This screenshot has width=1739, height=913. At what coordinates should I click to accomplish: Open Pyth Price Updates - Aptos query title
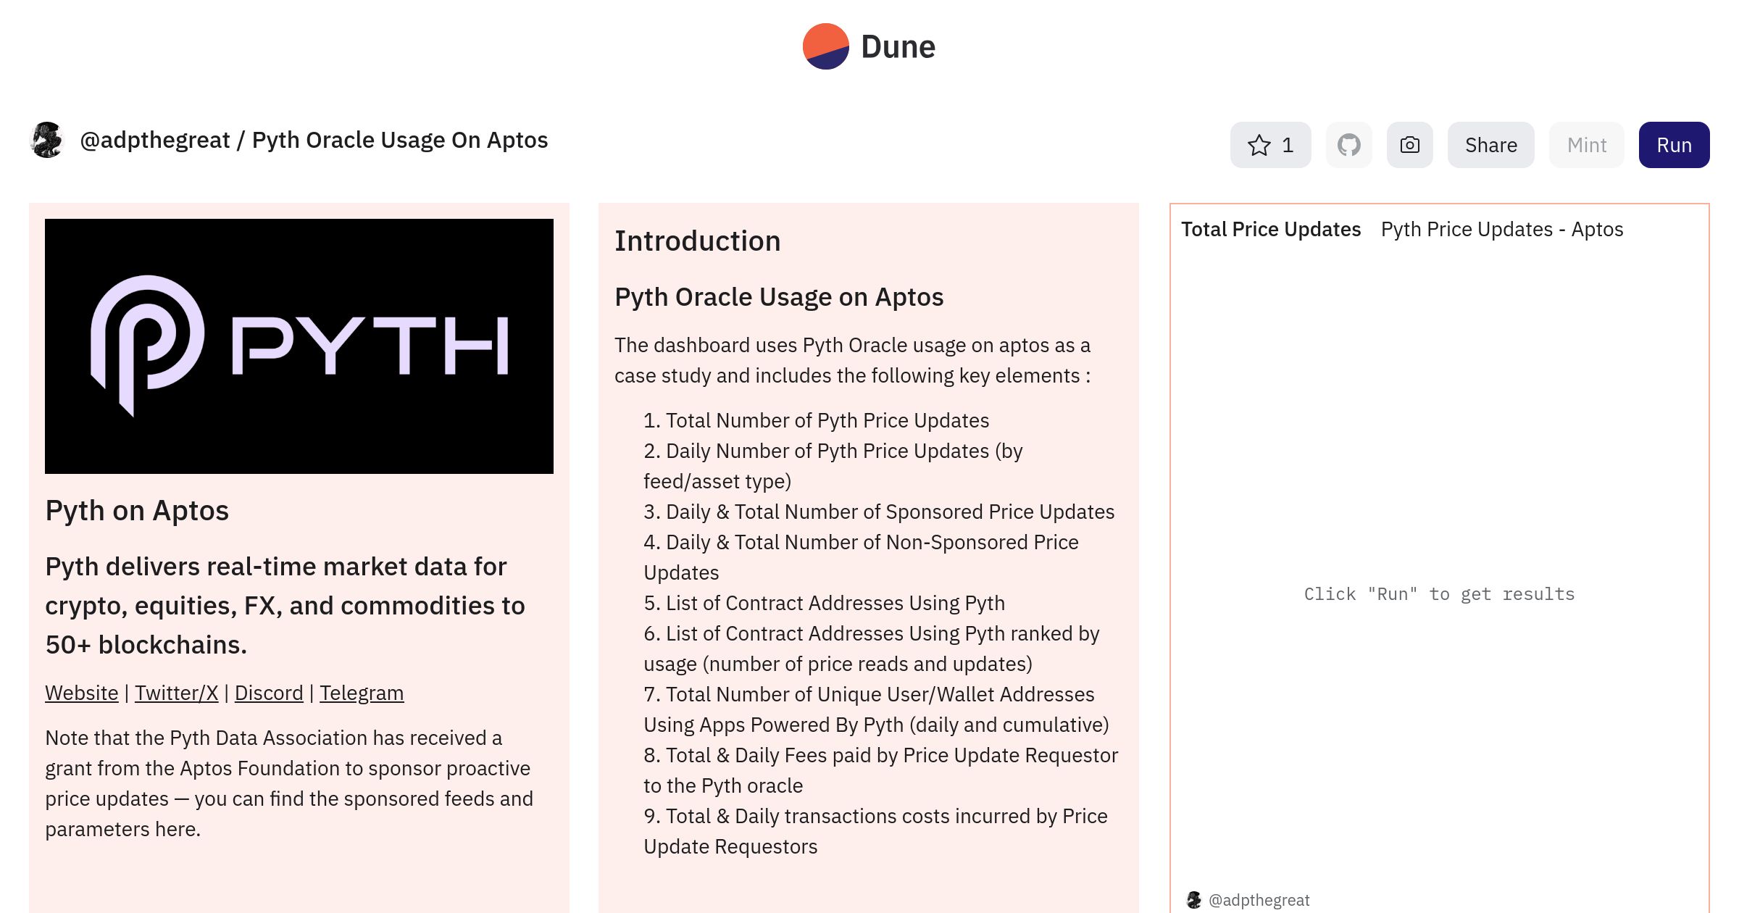[1501, 229]
